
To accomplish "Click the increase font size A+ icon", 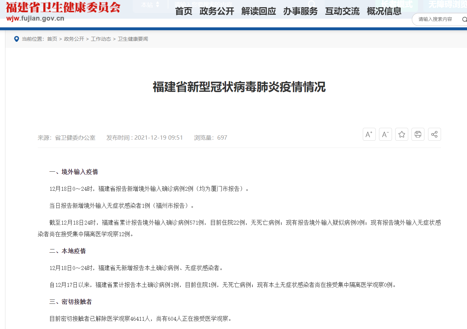I will click(369, 134).
